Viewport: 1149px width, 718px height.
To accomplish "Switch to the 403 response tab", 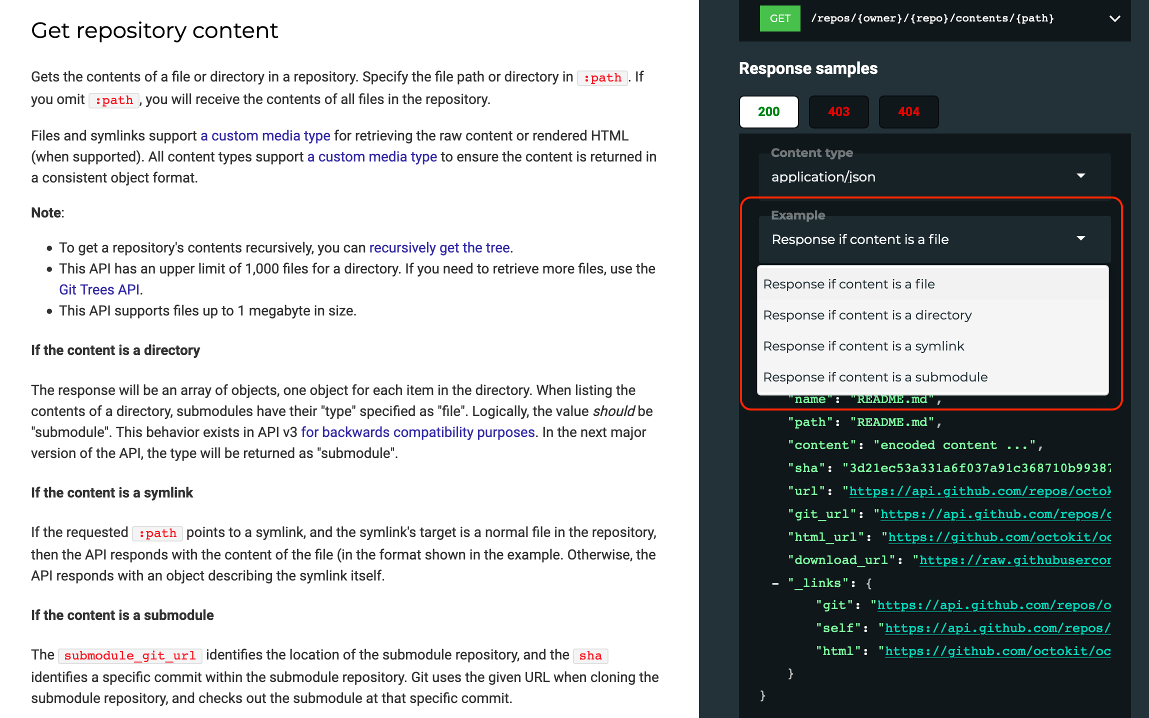I will pos(838,111).
